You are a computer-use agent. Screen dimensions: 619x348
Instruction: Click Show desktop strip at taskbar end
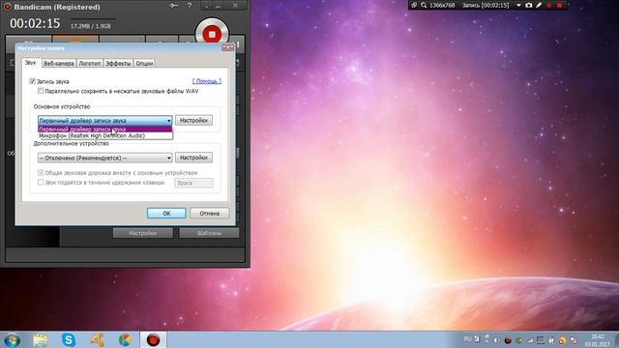[x=616, y=340]
